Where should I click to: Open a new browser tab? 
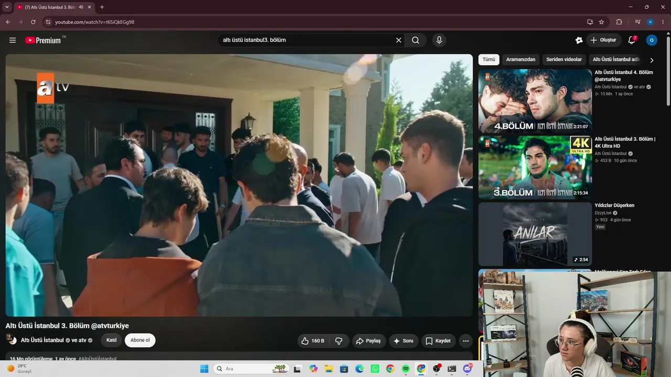(x=102, y=7)
